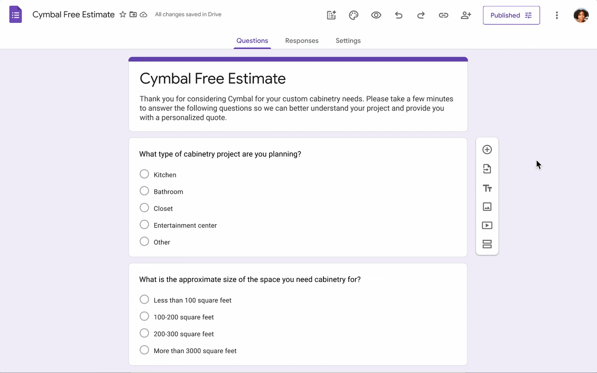This screenshot has width=597, height=373.
Task: Redo the last change
Action: pyautogui.click(x=421, y=15)
